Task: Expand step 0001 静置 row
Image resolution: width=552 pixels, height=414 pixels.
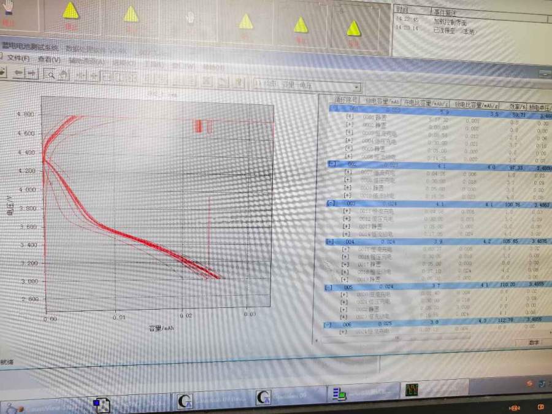Action: click(x=350, y=116)
